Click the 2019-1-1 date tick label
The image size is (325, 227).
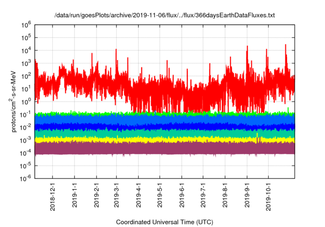(75, 195)
